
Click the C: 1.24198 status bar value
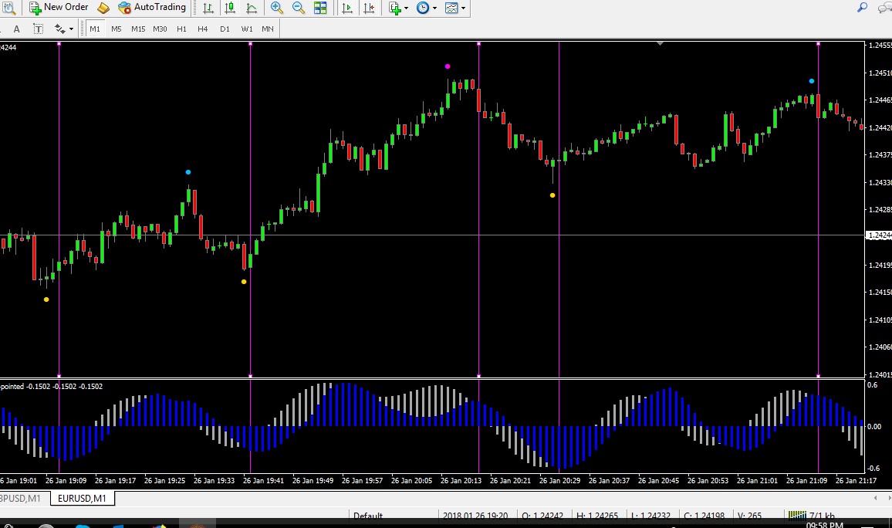click(x=704, y=516)
